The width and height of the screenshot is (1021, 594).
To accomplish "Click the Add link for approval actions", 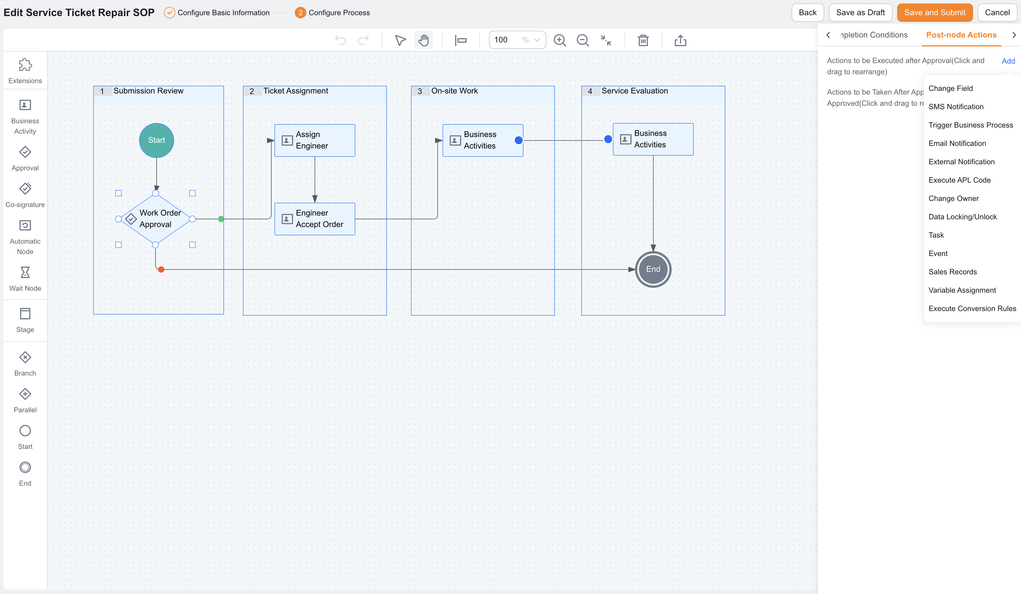I will [1008, 61].
